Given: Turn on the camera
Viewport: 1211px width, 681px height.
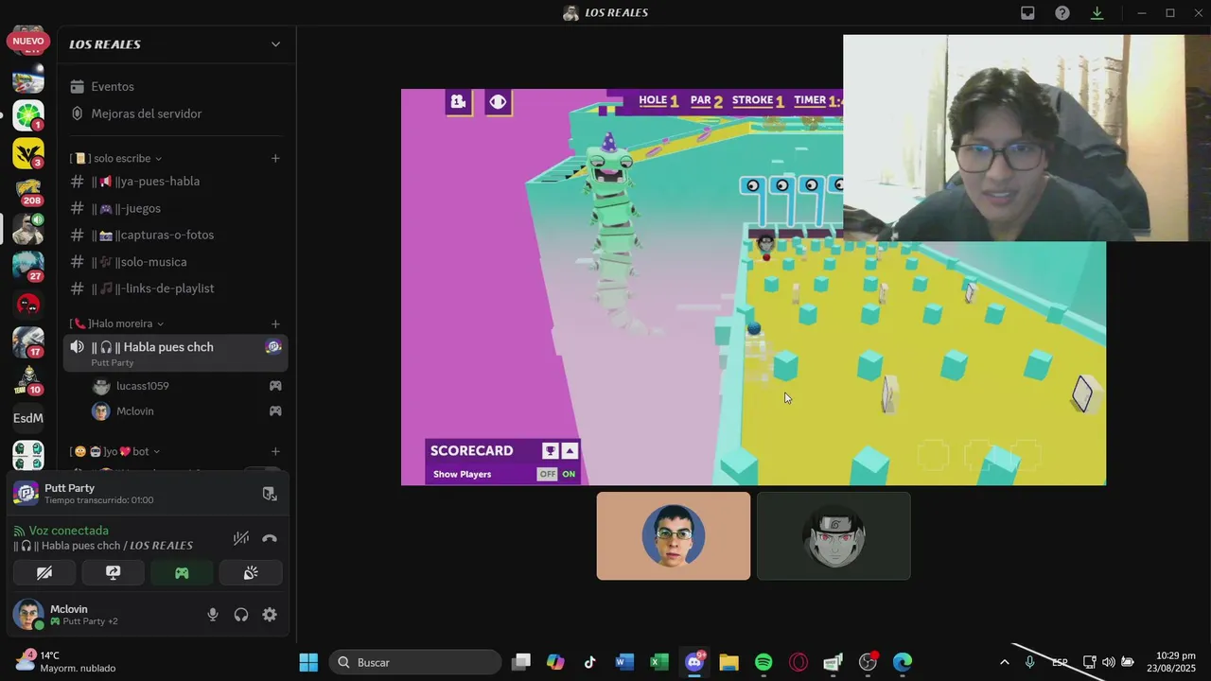Looking at the screenshot, I should (44, 572).
